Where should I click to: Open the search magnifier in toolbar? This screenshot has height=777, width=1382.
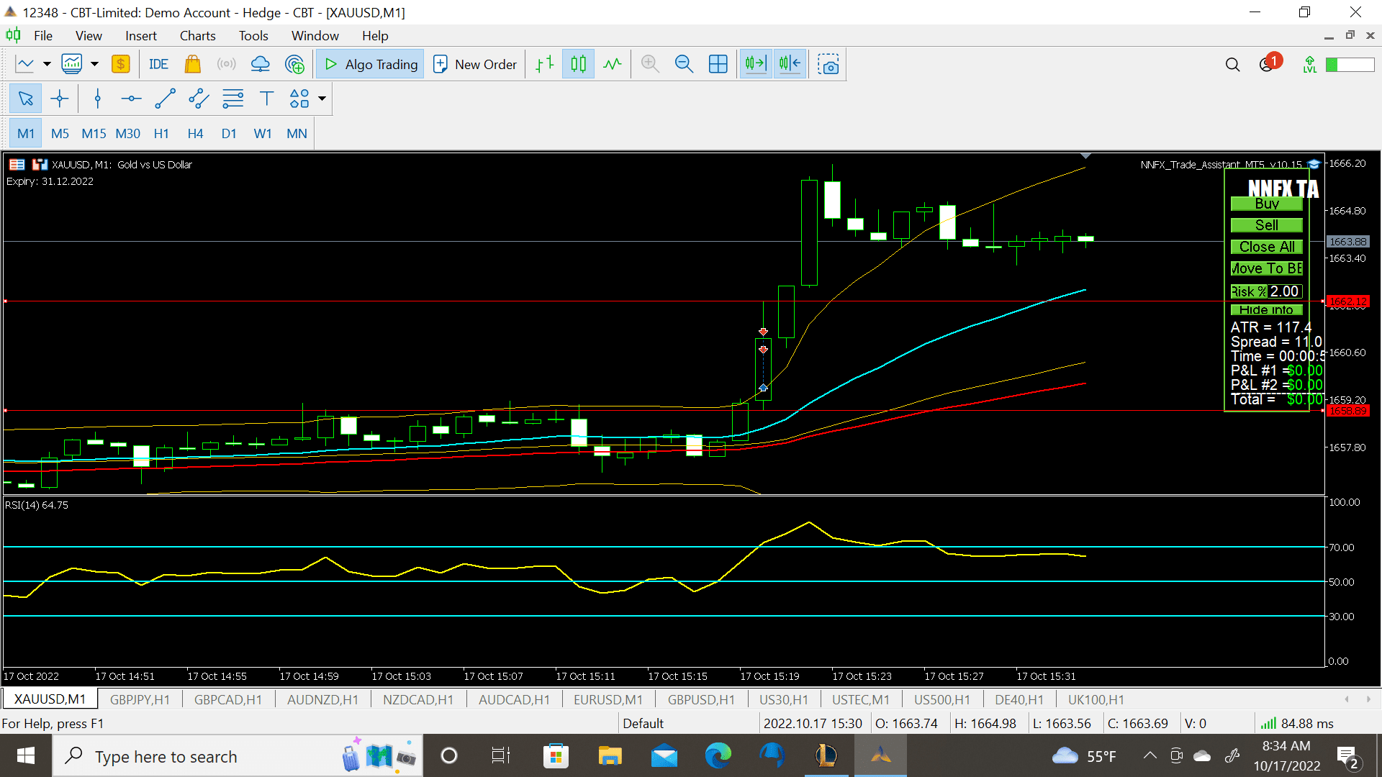[1232, 65]
